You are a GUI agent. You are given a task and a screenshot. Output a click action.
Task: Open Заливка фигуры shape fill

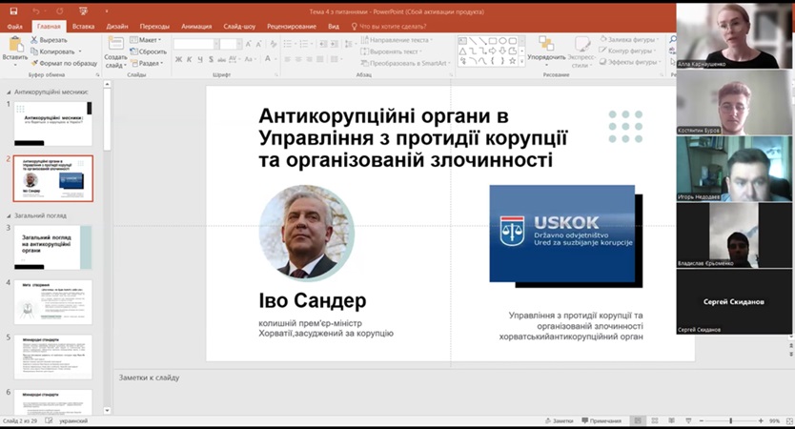(629, 39)
